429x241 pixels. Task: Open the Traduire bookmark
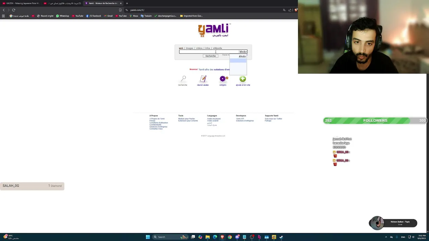pyautogui.click(x=146, y=16)
